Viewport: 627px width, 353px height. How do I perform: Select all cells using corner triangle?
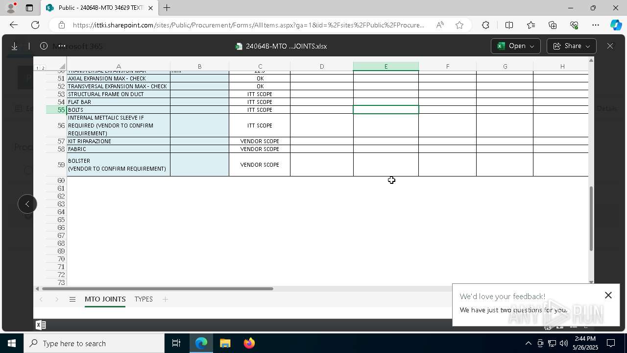(62, 67)
